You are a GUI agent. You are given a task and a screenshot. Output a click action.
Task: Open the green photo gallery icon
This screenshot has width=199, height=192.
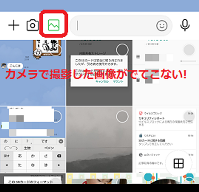[x=54, y=25]
